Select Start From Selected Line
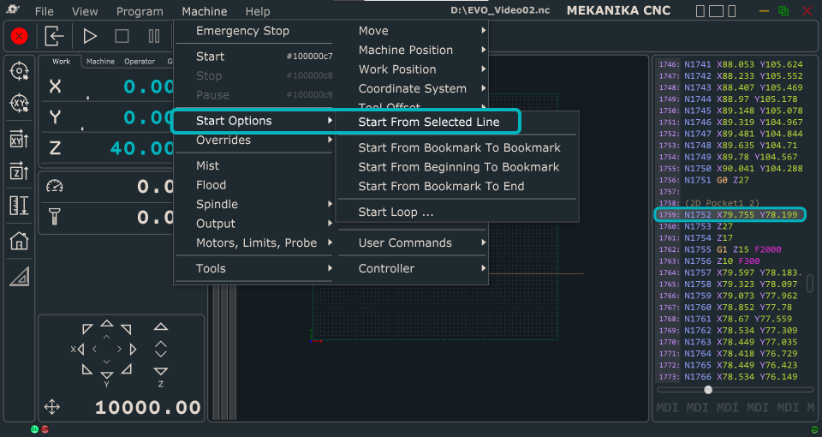Viewport: 822px width, 437px height. (428, 123)
